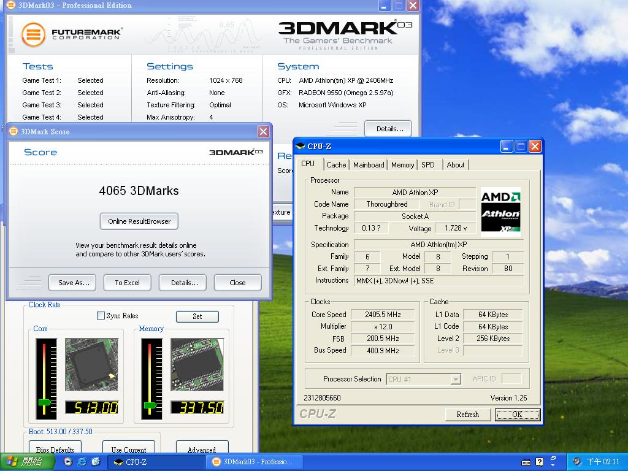628x471 pixels.
Task: Open Internet Explorer from quick launch
Action: [82, 462]
